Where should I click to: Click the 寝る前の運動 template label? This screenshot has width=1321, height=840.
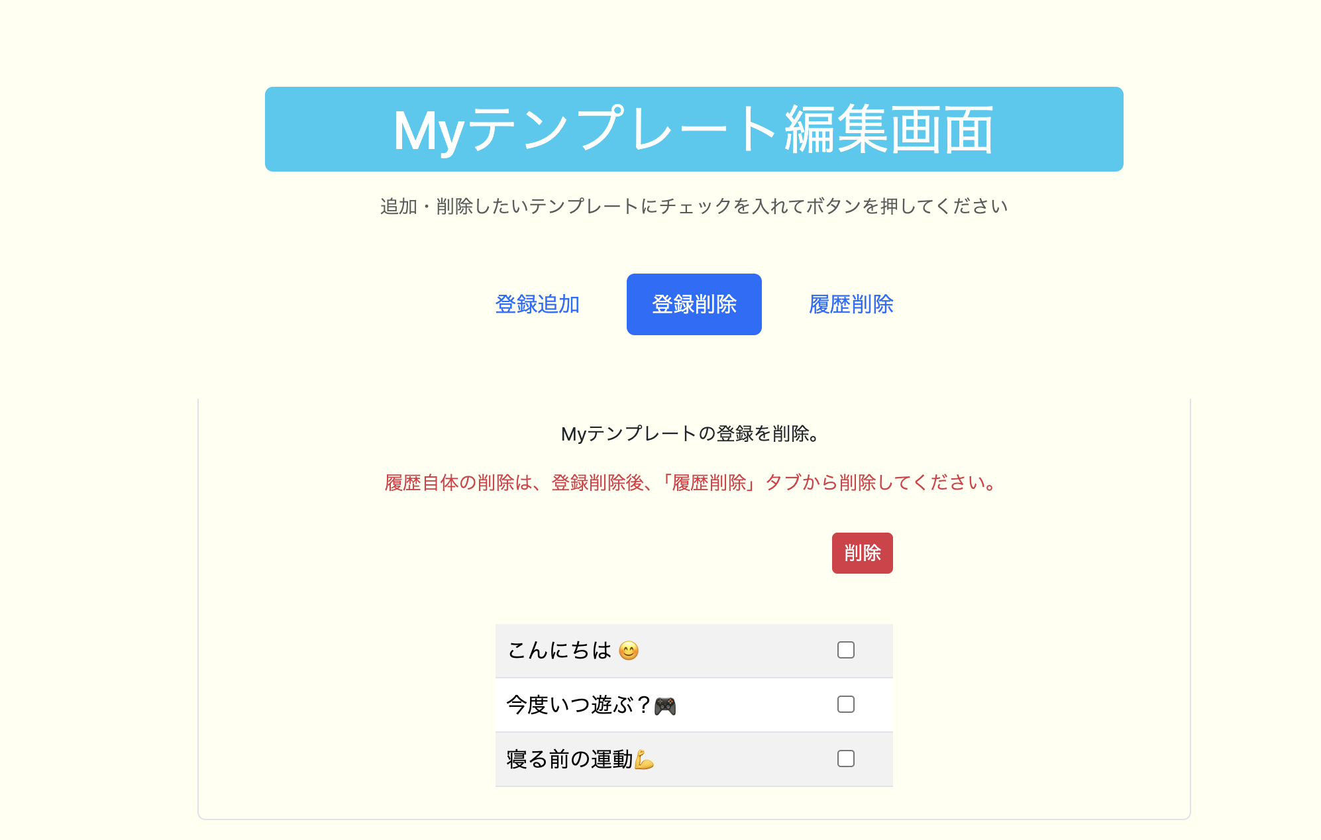click(569, 759)
